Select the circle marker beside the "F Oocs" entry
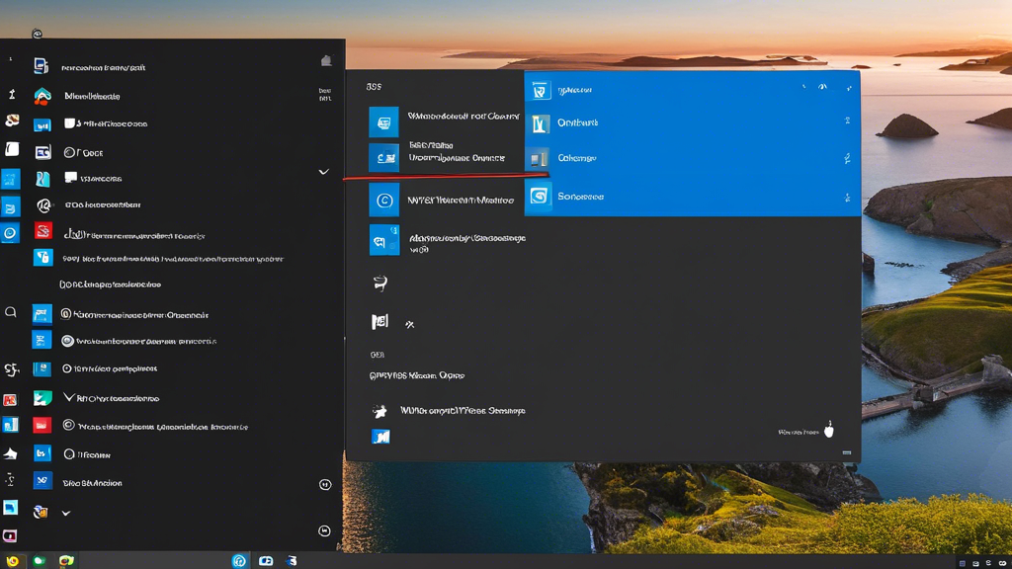1012x569 pixels. pos(69,152)
